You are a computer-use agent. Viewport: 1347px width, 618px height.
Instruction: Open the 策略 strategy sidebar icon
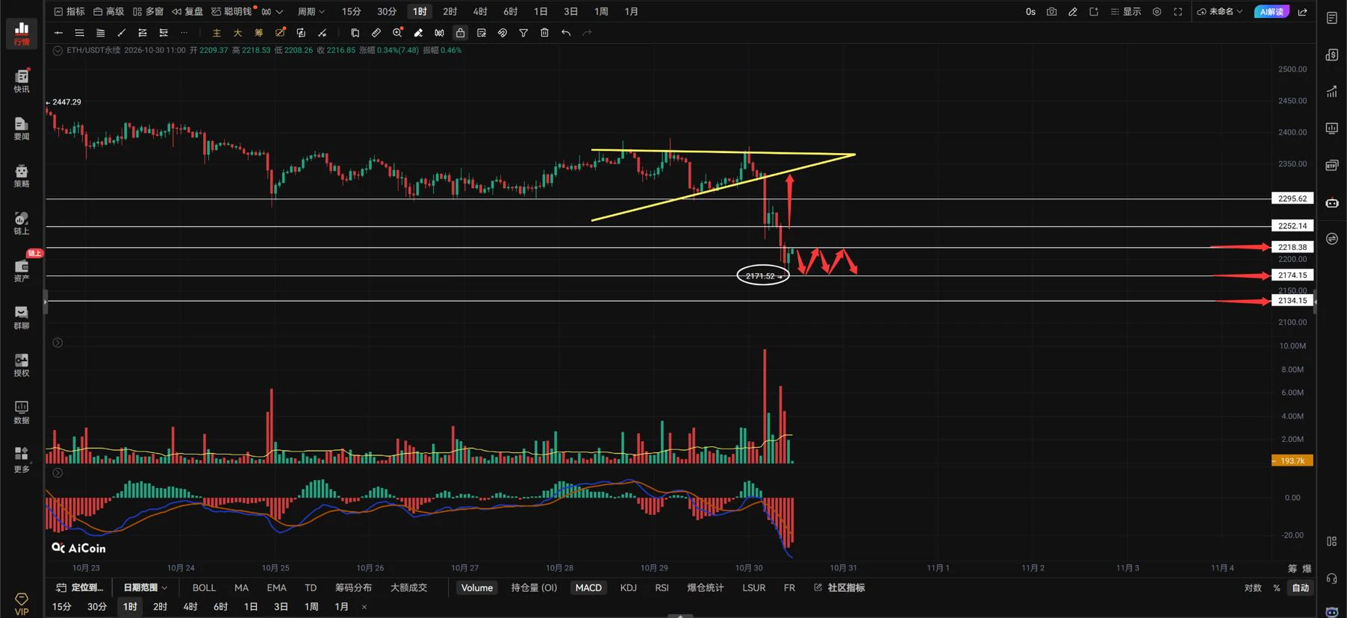click(x=22, y=176)
